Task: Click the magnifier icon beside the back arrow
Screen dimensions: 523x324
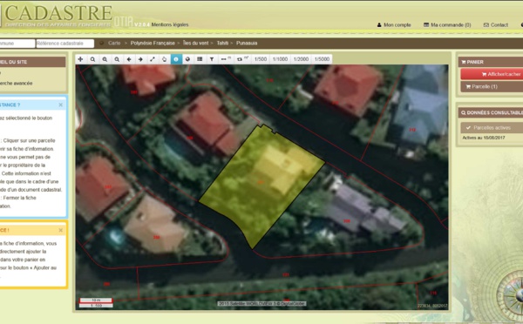Action: pos(117,59)
